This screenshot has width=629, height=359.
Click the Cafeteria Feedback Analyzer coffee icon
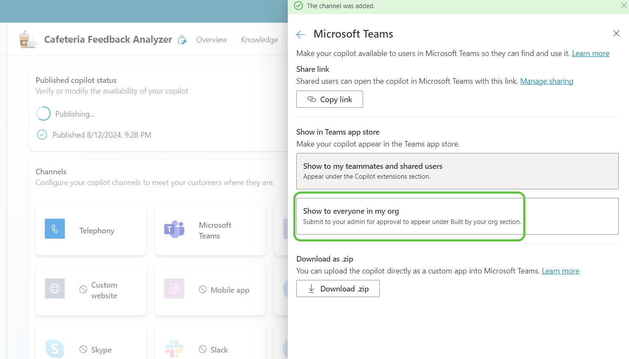[x=28, y=39]
